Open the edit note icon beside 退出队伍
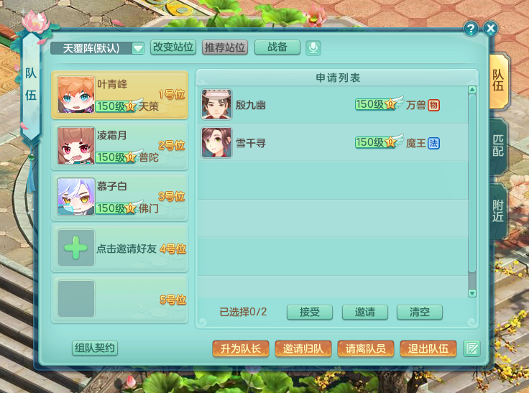The width and height of the screenshot is (529, 393). click(x=471, y=348)
